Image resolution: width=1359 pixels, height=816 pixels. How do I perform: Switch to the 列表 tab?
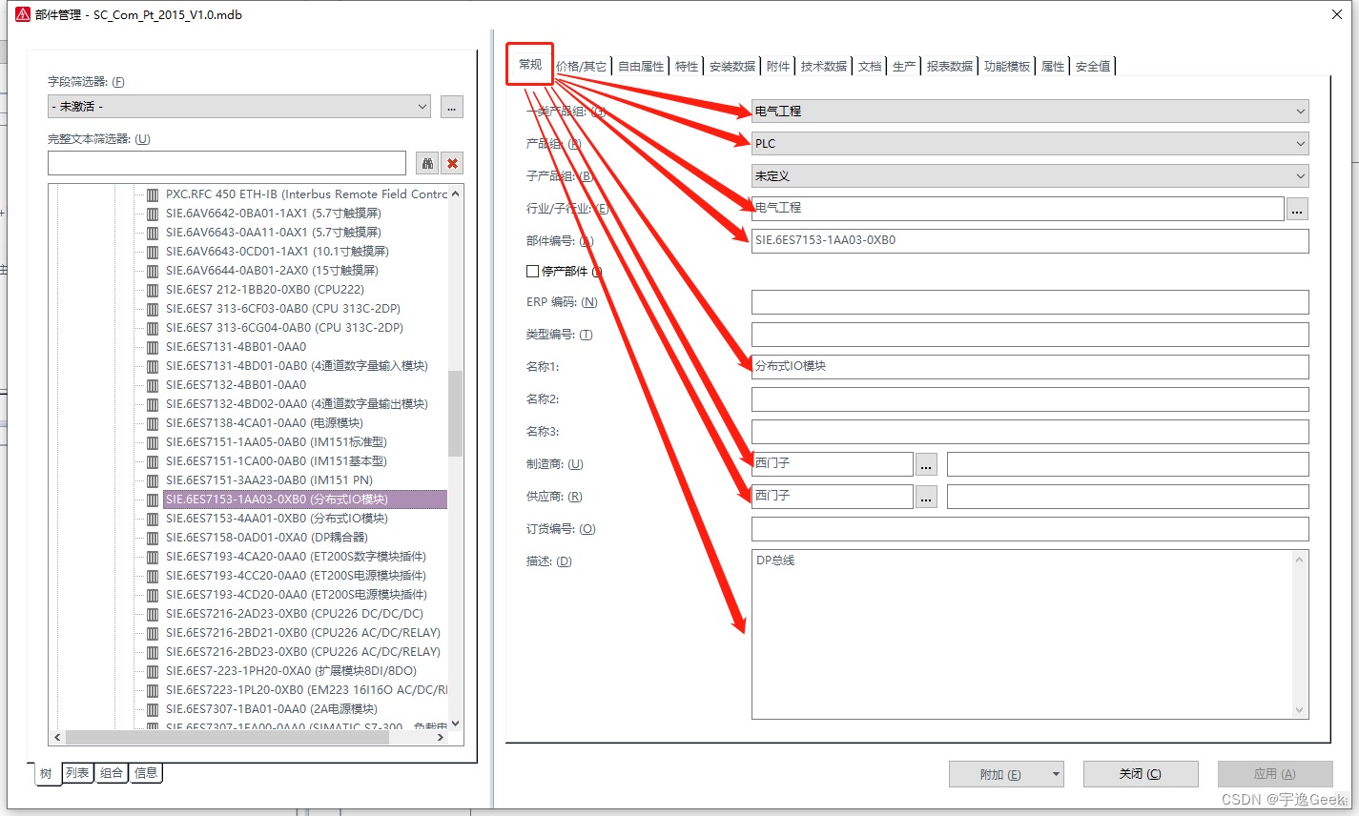pos(77,773)
